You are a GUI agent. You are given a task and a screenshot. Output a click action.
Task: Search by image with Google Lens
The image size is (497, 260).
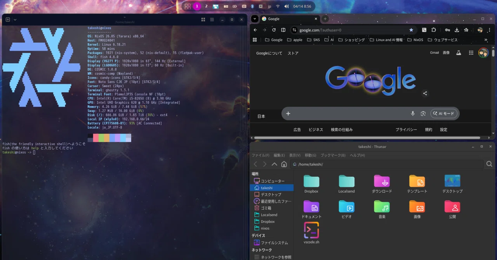point(423,113)
